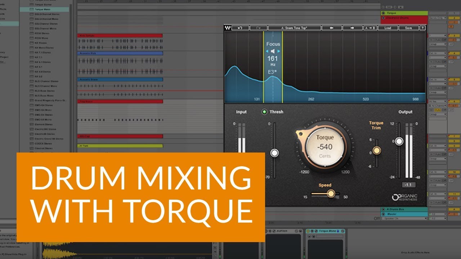Open the 'A: Snare Tone Top' preset menu
The height and width of the screenshot is (259, 461).
click(x=294, y=28)
